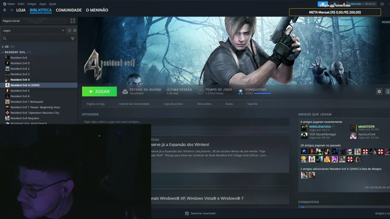The image size is (390, 219).
Task: Open Discussões link
Action: tap(204, 104)
